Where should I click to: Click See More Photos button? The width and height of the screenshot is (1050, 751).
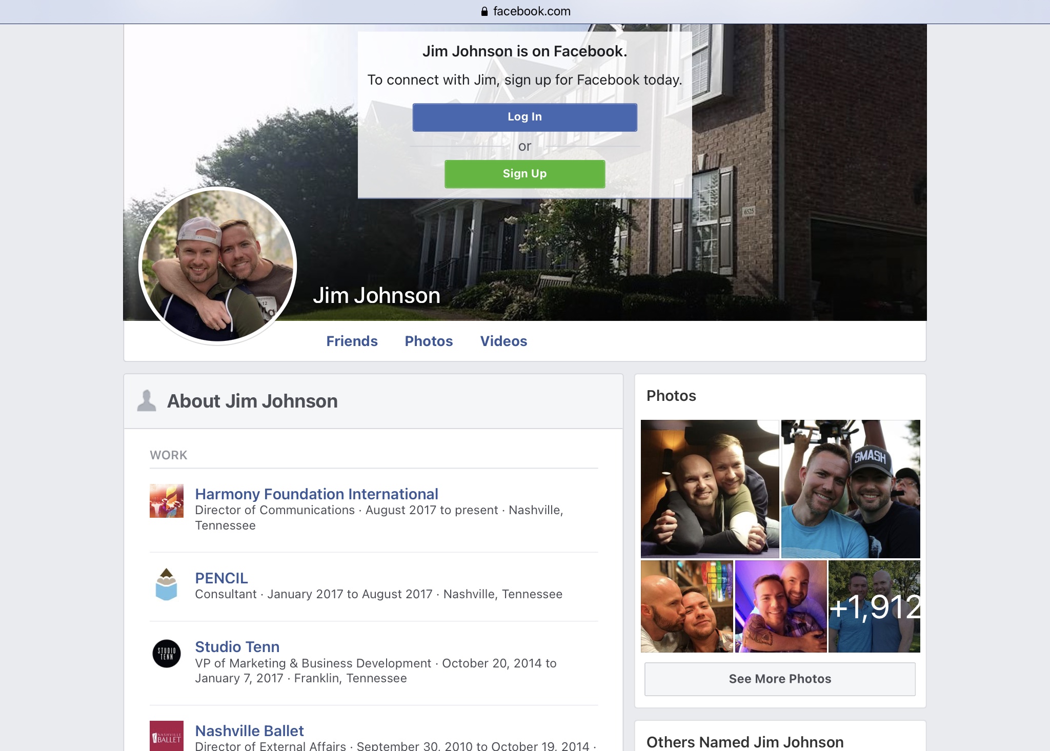point(779,679)
